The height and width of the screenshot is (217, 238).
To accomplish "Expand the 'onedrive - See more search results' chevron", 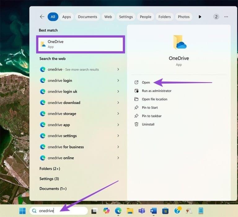I will [x=118, y=69].
